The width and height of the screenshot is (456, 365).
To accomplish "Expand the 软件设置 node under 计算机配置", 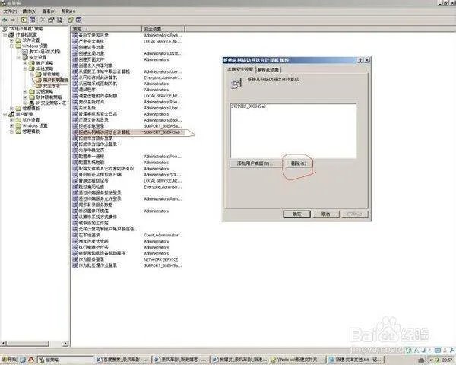I will point(11,40).
